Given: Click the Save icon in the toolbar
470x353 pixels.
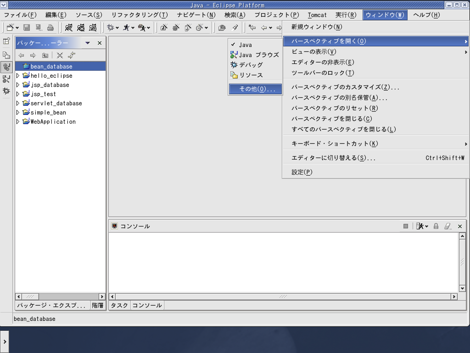Looking at the screenshot, I should [x=27, y=28].
